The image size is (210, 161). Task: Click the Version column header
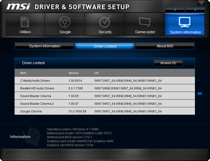pyautogui.click(x=73, y=73)
